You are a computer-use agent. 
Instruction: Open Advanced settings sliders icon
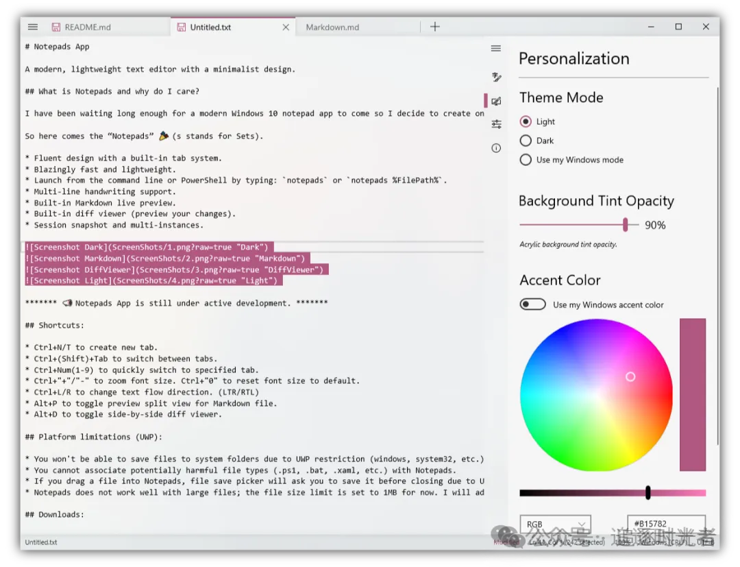[x=496, y=124]
